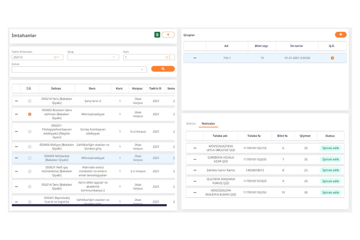
Task: Click the orange plus button in Qruplar
Action: [341, 35]
